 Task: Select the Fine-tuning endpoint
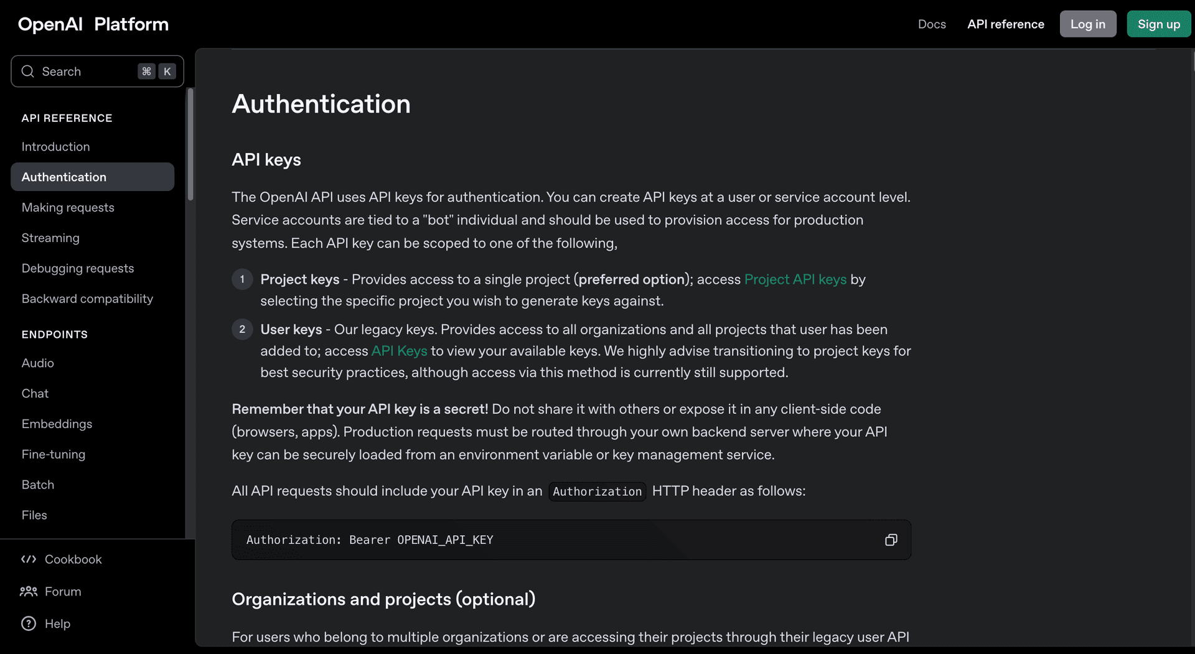pyautogui.click(x=54, y=455)
